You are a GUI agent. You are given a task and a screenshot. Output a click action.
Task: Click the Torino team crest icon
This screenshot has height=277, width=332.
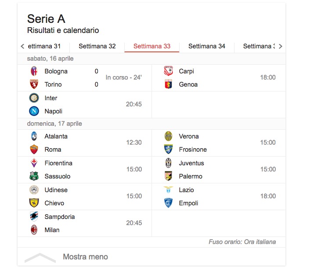tap(34, 84)
